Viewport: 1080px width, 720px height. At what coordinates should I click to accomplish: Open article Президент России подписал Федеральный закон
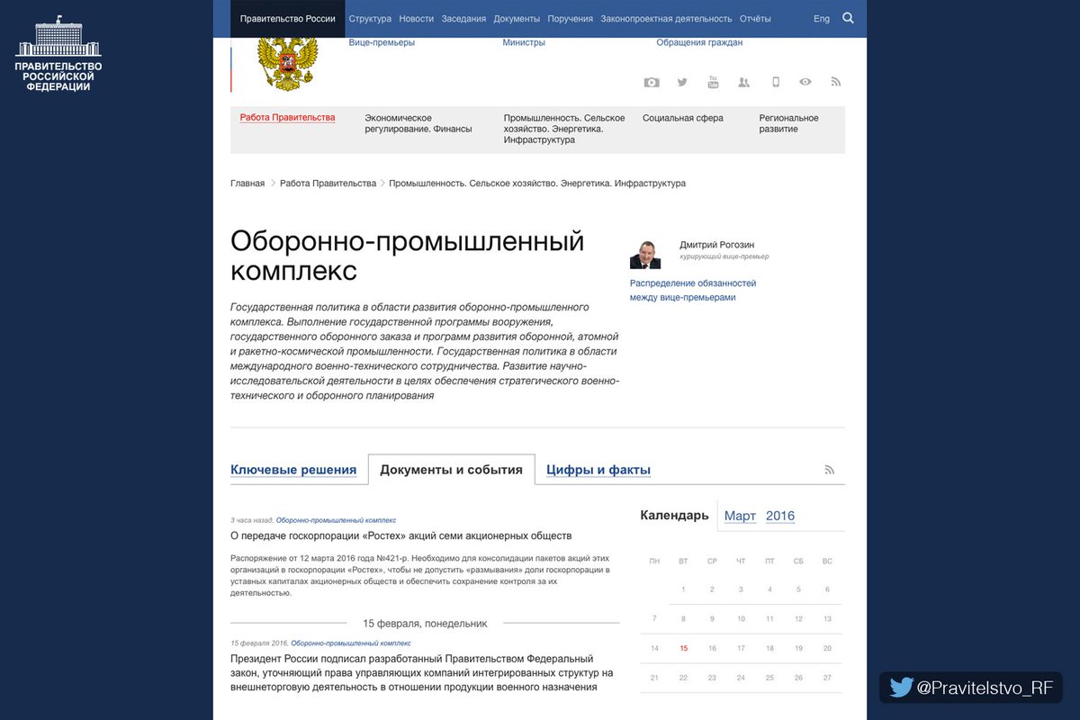click(x=422, y=673)
